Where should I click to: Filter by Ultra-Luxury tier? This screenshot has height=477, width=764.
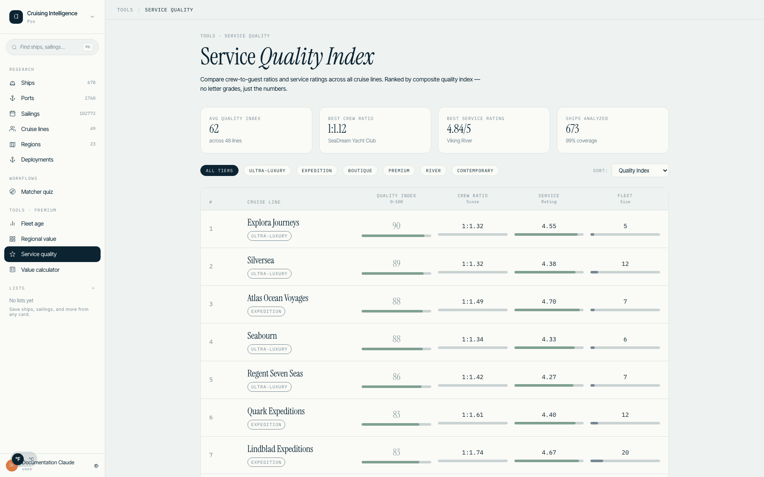coord(267,170)
